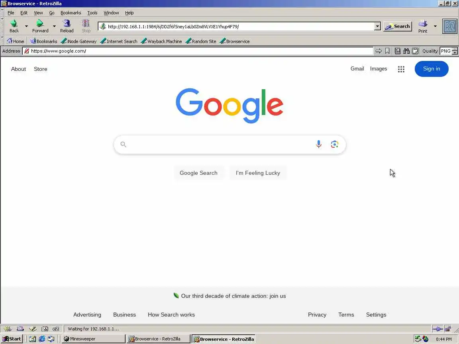459x344 pixels.
Task: Open the Window menu
Action: (111, 13)
